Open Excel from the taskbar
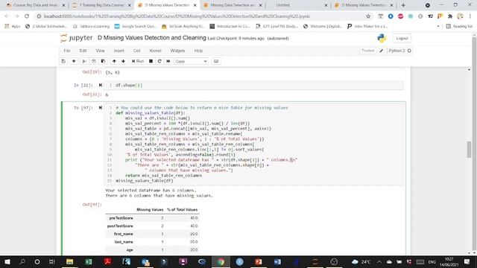Screen dimensions: 477x268 [x=89, y=261]
